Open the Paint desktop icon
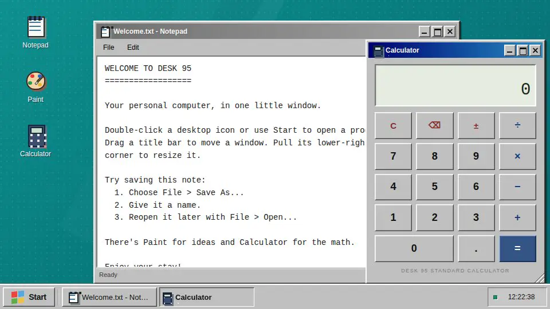The width and height of the screenshot is (550, 309). point(36,87)
